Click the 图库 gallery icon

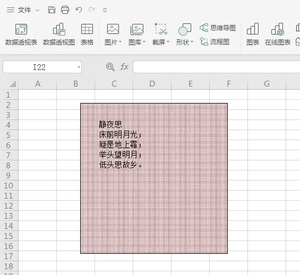point(137,29)
